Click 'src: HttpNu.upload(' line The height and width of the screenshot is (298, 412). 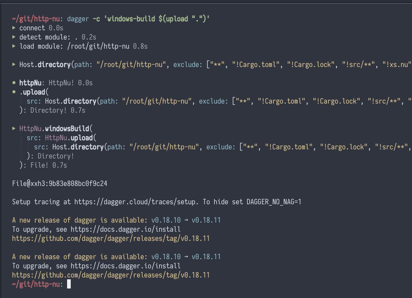tap(62, 138)
